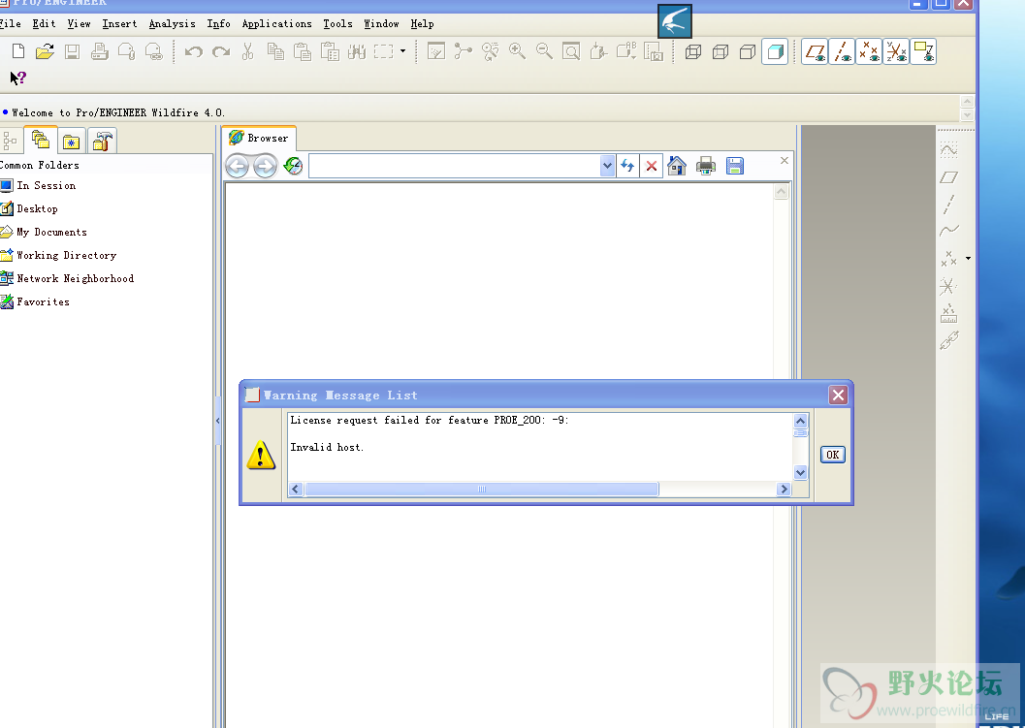This screenshot has height=728, width=1025.
Task: Switch to Connections navigator tab
Action: [102, 142]
